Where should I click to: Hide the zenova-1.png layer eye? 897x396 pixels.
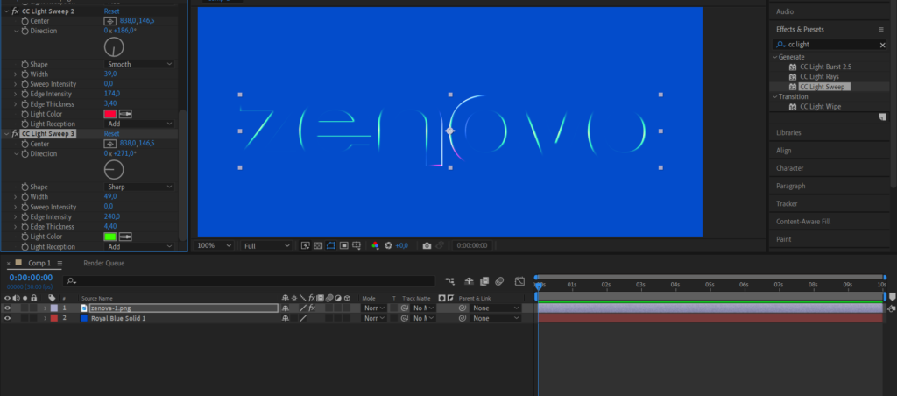(7, 308)
